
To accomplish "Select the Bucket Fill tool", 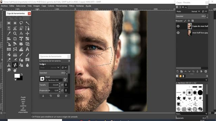I will click(9, 54).
